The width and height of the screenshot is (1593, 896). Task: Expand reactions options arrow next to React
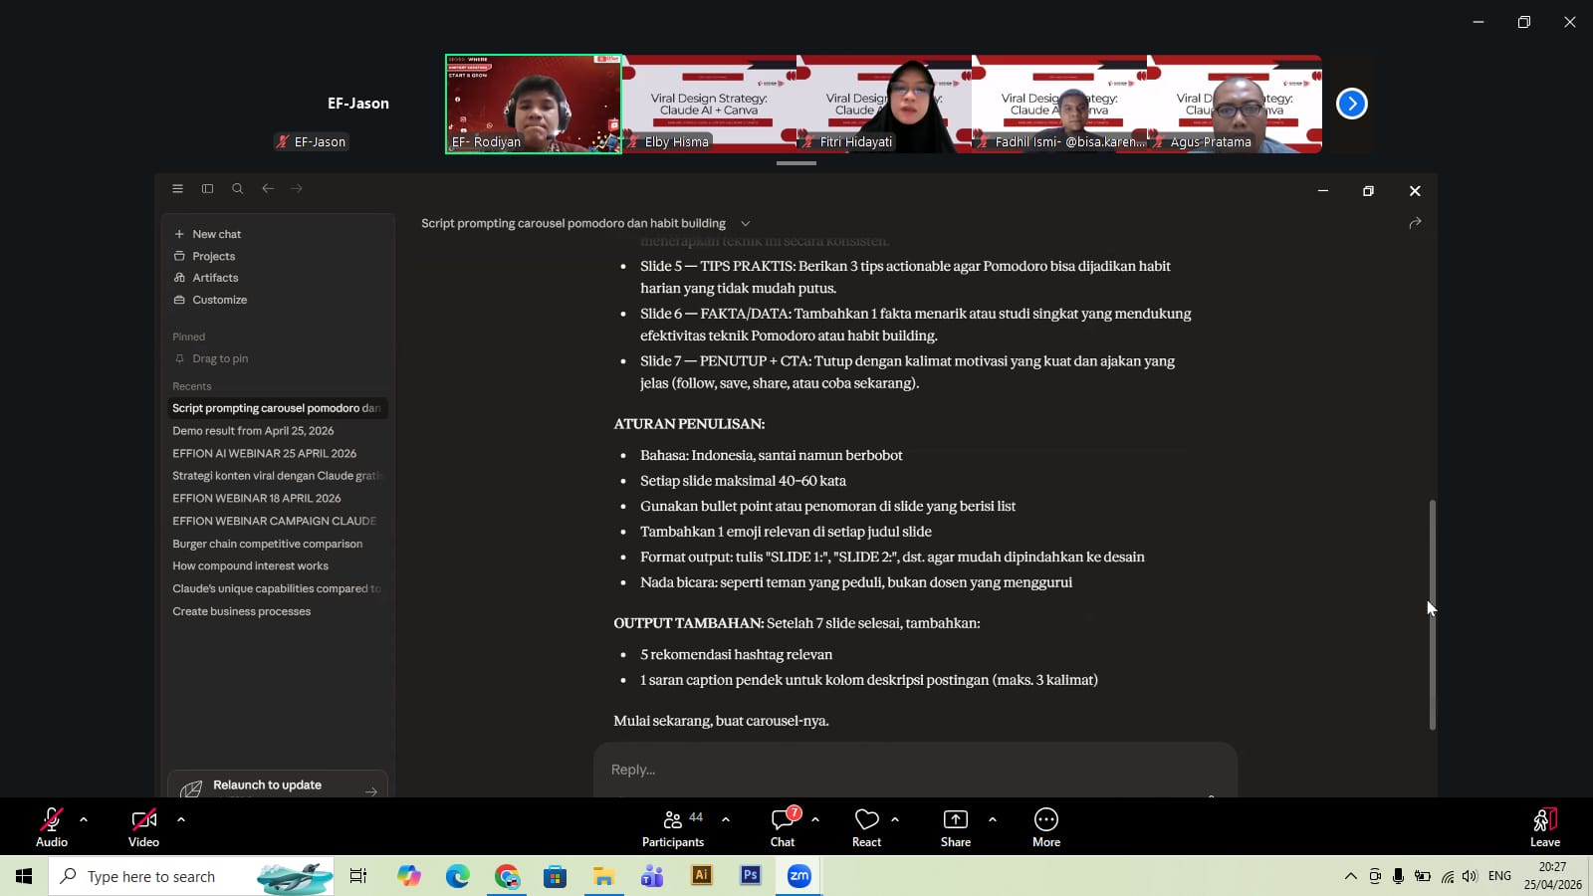895,819
